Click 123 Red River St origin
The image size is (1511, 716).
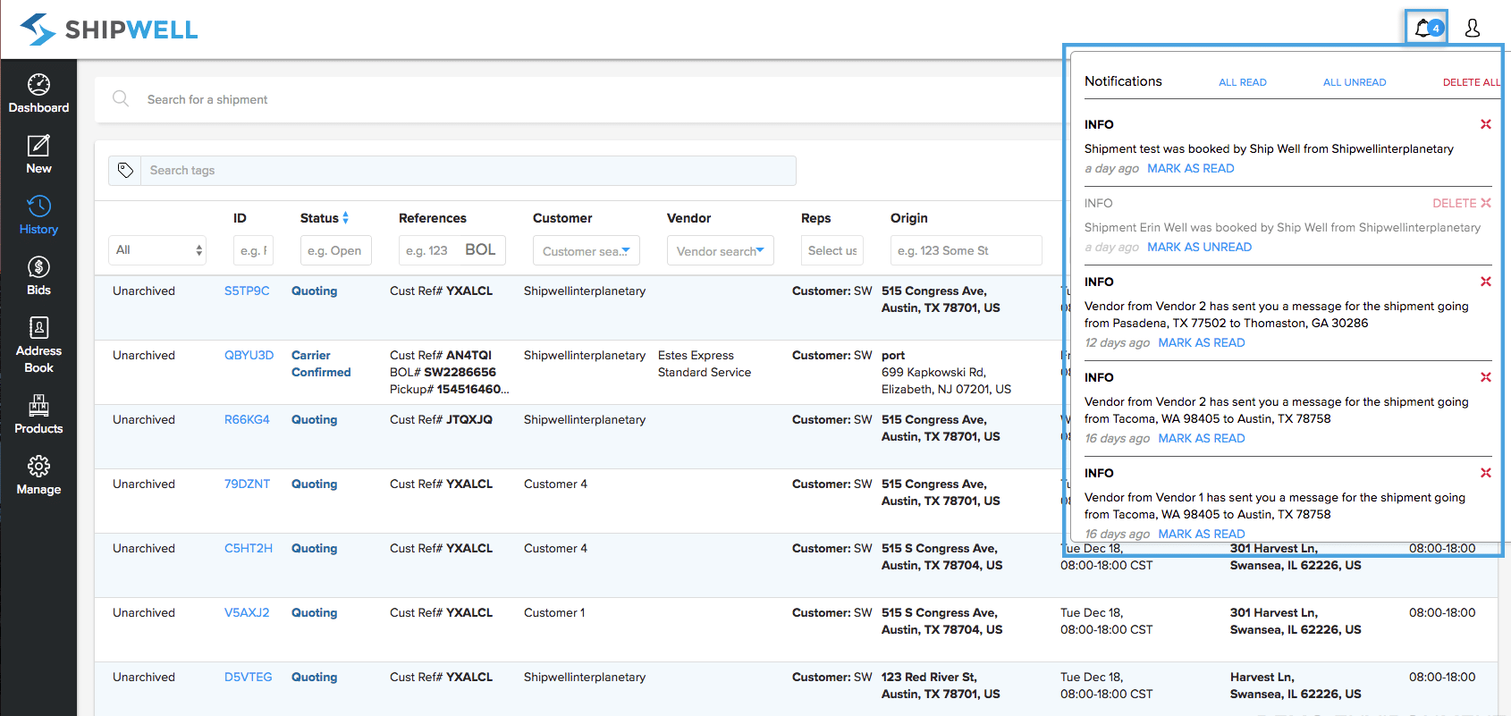[941, 685]
